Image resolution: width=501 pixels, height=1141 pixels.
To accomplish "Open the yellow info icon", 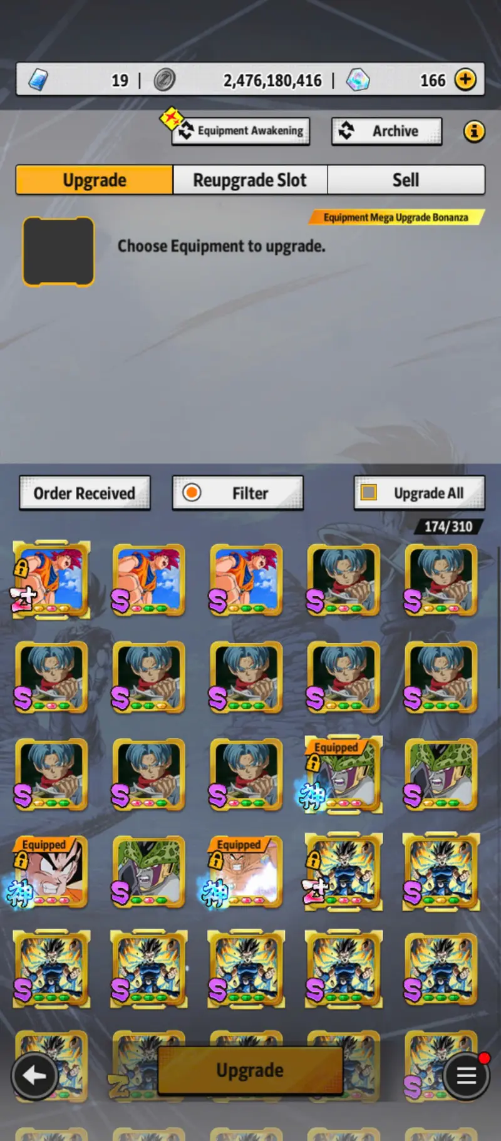I will (474, 132).
